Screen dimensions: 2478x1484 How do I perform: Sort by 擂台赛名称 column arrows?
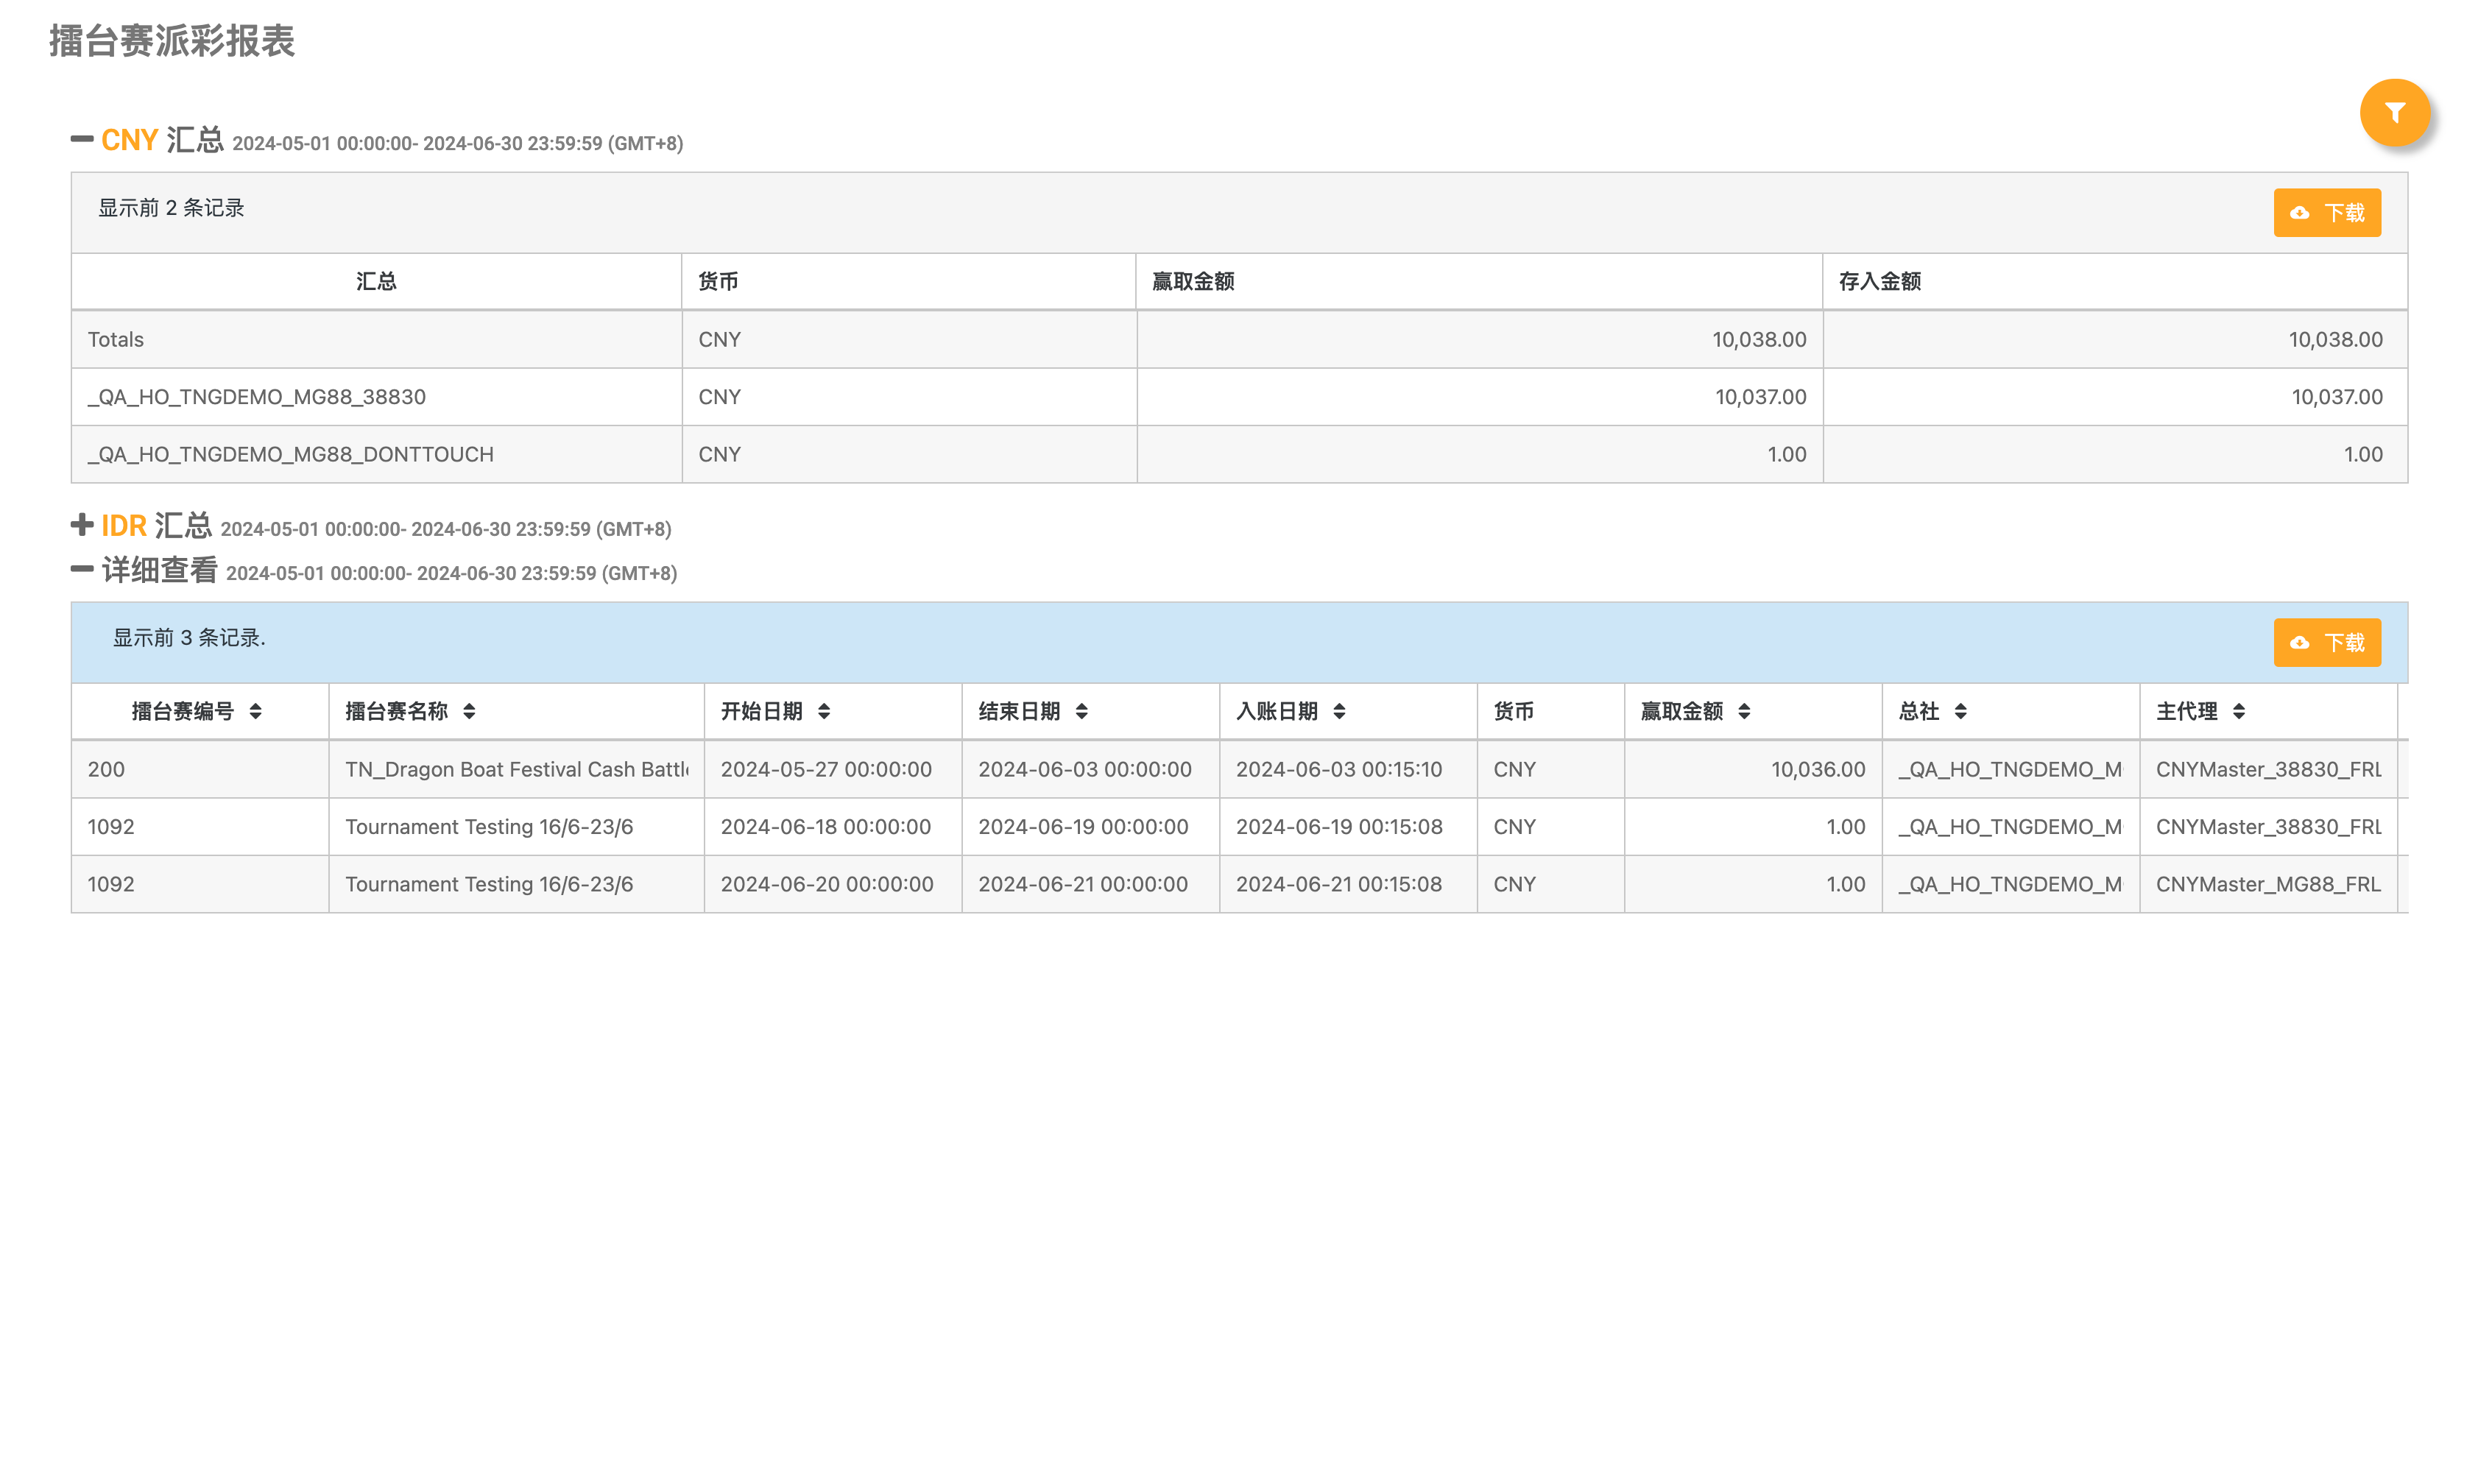click(x=469, y=711)
